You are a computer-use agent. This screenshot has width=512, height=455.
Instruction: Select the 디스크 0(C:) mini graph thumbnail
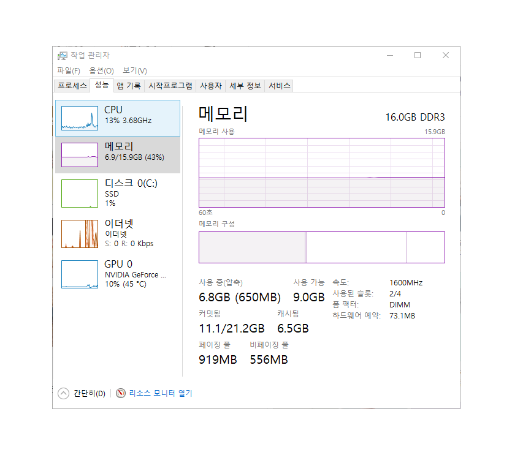pyautogui.click(x=80, y=194)
